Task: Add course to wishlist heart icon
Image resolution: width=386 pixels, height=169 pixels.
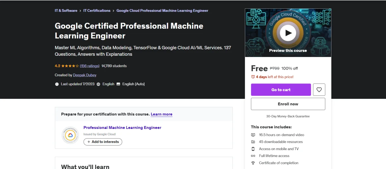Action: click(x=319, y=90)
